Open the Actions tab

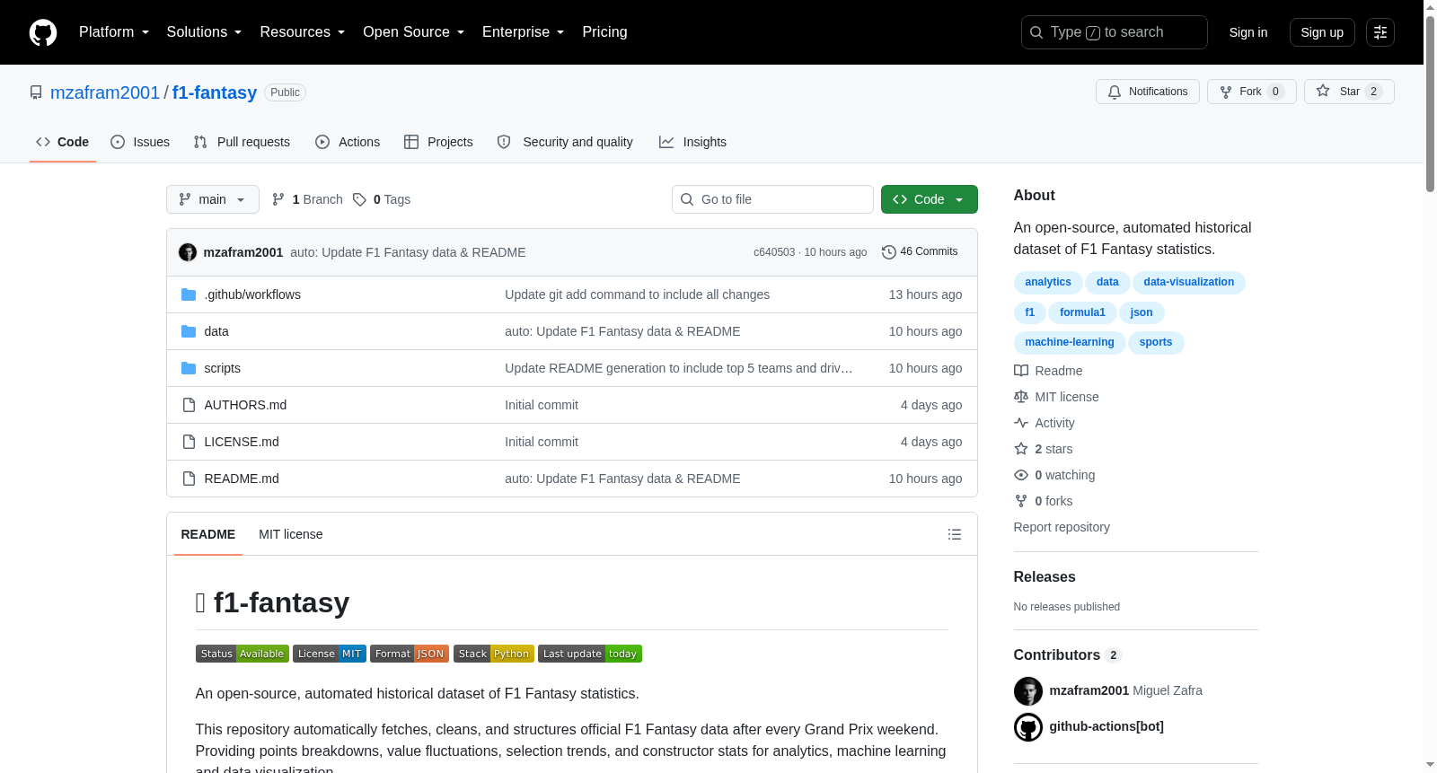pyautogui.click(x=348, y=142)
